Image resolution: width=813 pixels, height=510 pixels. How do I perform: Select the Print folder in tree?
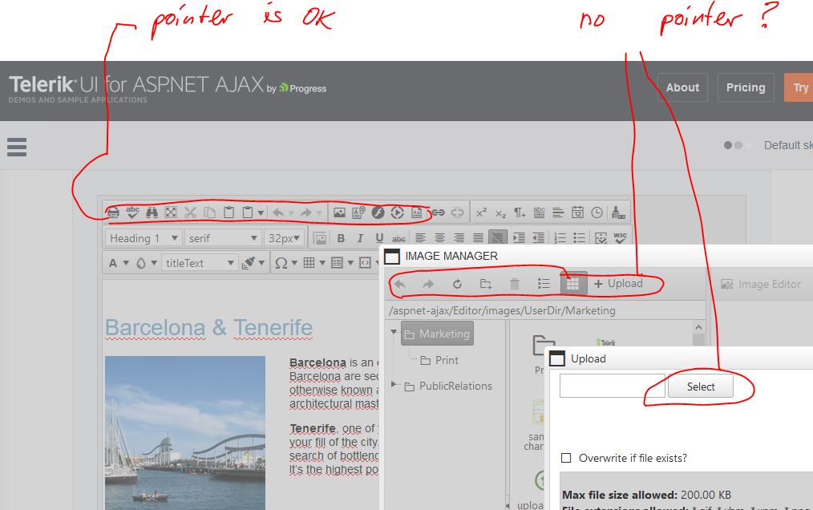[439, 360]
